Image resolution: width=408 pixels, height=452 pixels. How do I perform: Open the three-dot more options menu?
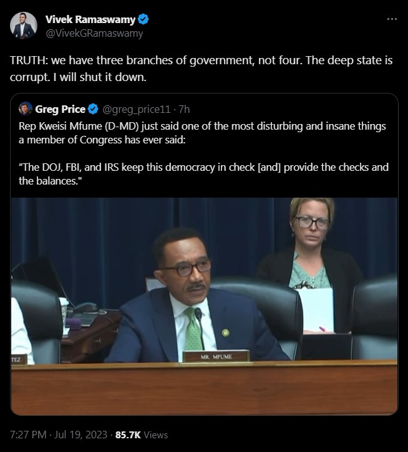[x=392, y=19]
